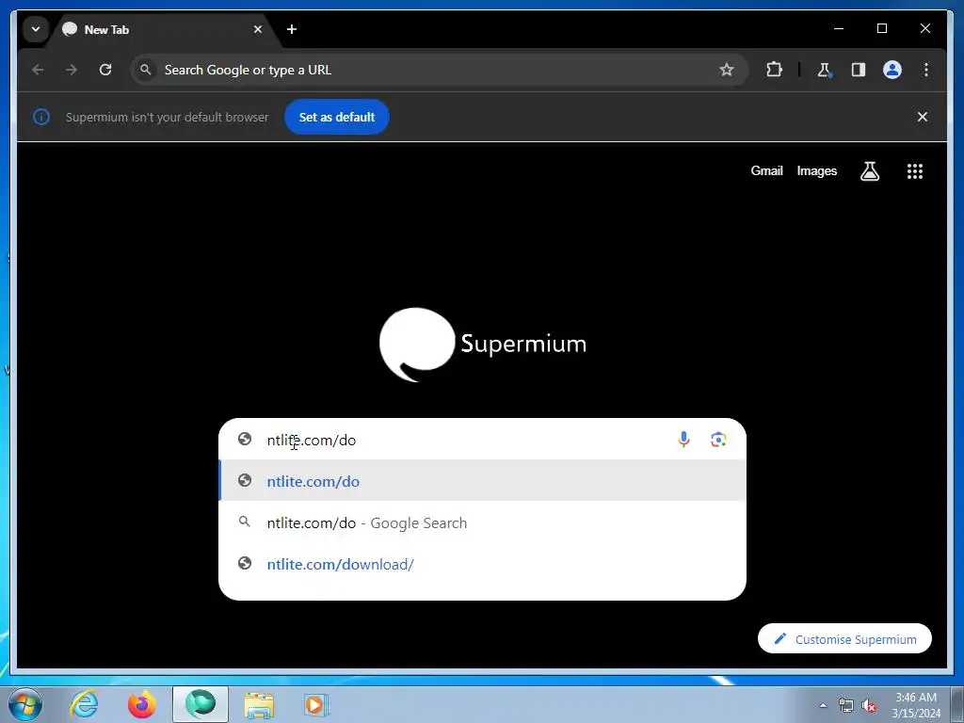Start voice search with microphone icon
The width and height of the screenshot is (964, 723).
click(x=683, y=440)
